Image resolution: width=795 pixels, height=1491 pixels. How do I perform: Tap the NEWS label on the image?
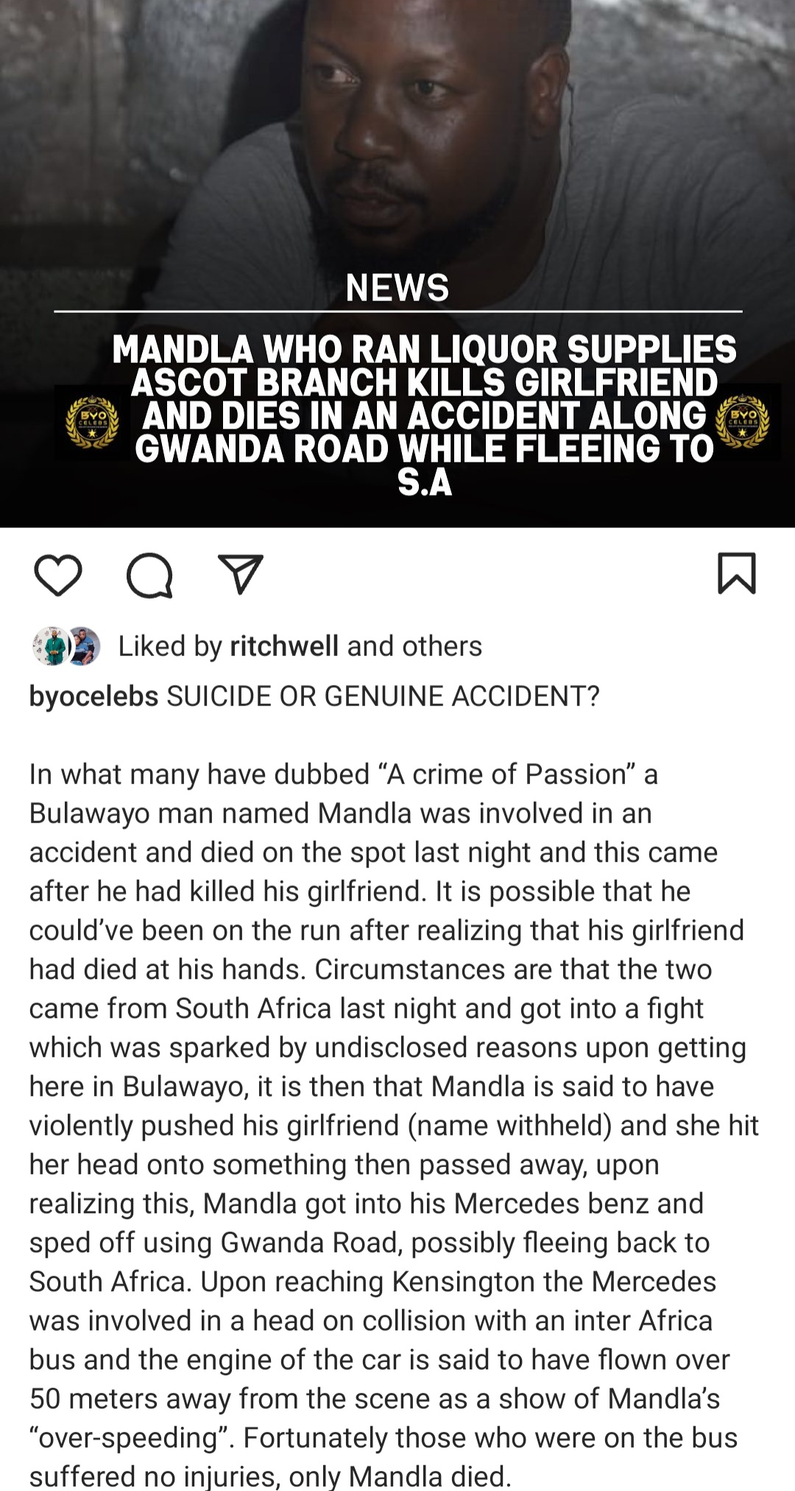(397, 288)
